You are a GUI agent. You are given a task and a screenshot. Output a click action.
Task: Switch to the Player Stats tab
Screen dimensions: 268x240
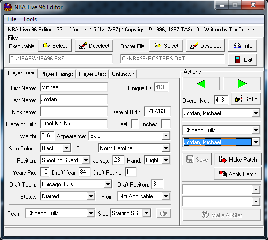pyautogui.click(x=93, y=74)
